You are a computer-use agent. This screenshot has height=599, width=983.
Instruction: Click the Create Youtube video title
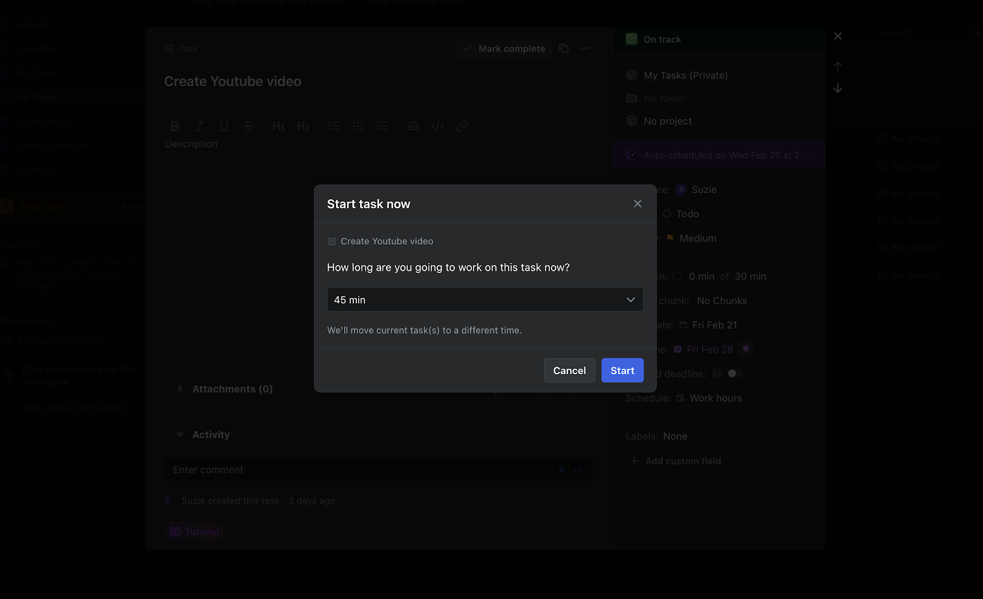(233, 82)
